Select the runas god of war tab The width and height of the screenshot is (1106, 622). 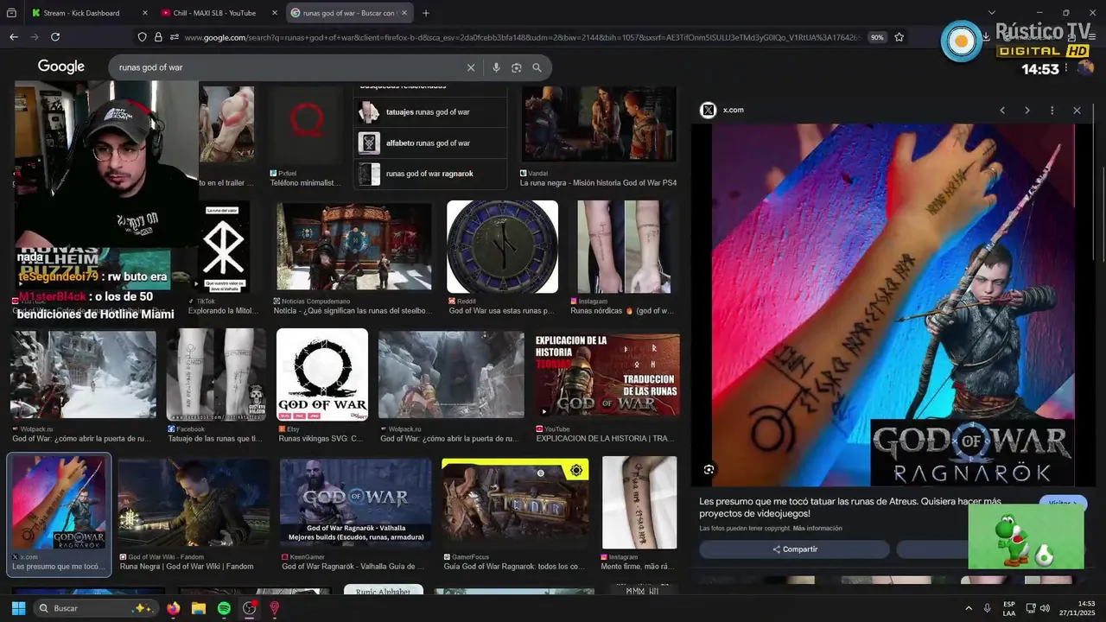click(x=349, y=13)
